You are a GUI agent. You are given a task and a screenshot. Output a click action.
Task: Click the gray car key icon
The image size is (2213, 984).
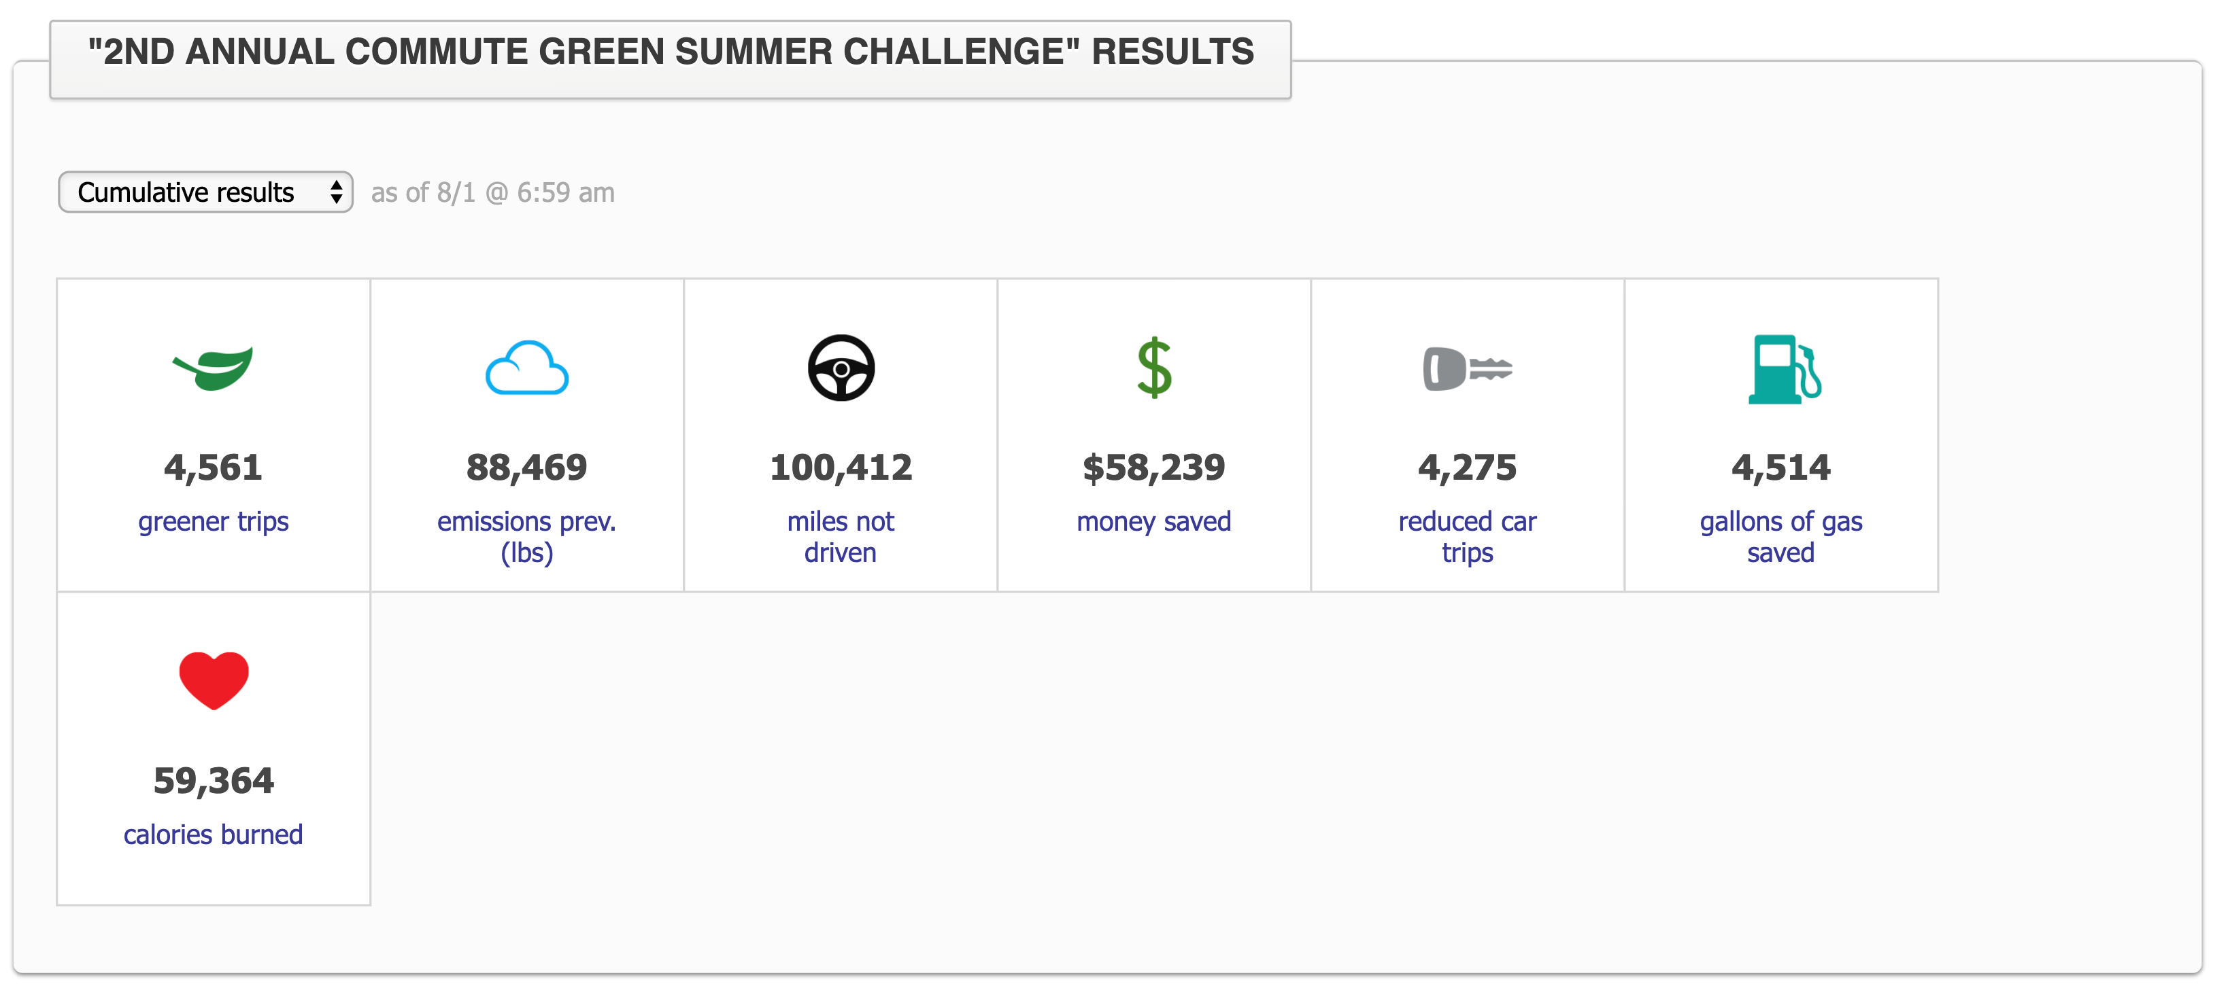coord(1468,368)
